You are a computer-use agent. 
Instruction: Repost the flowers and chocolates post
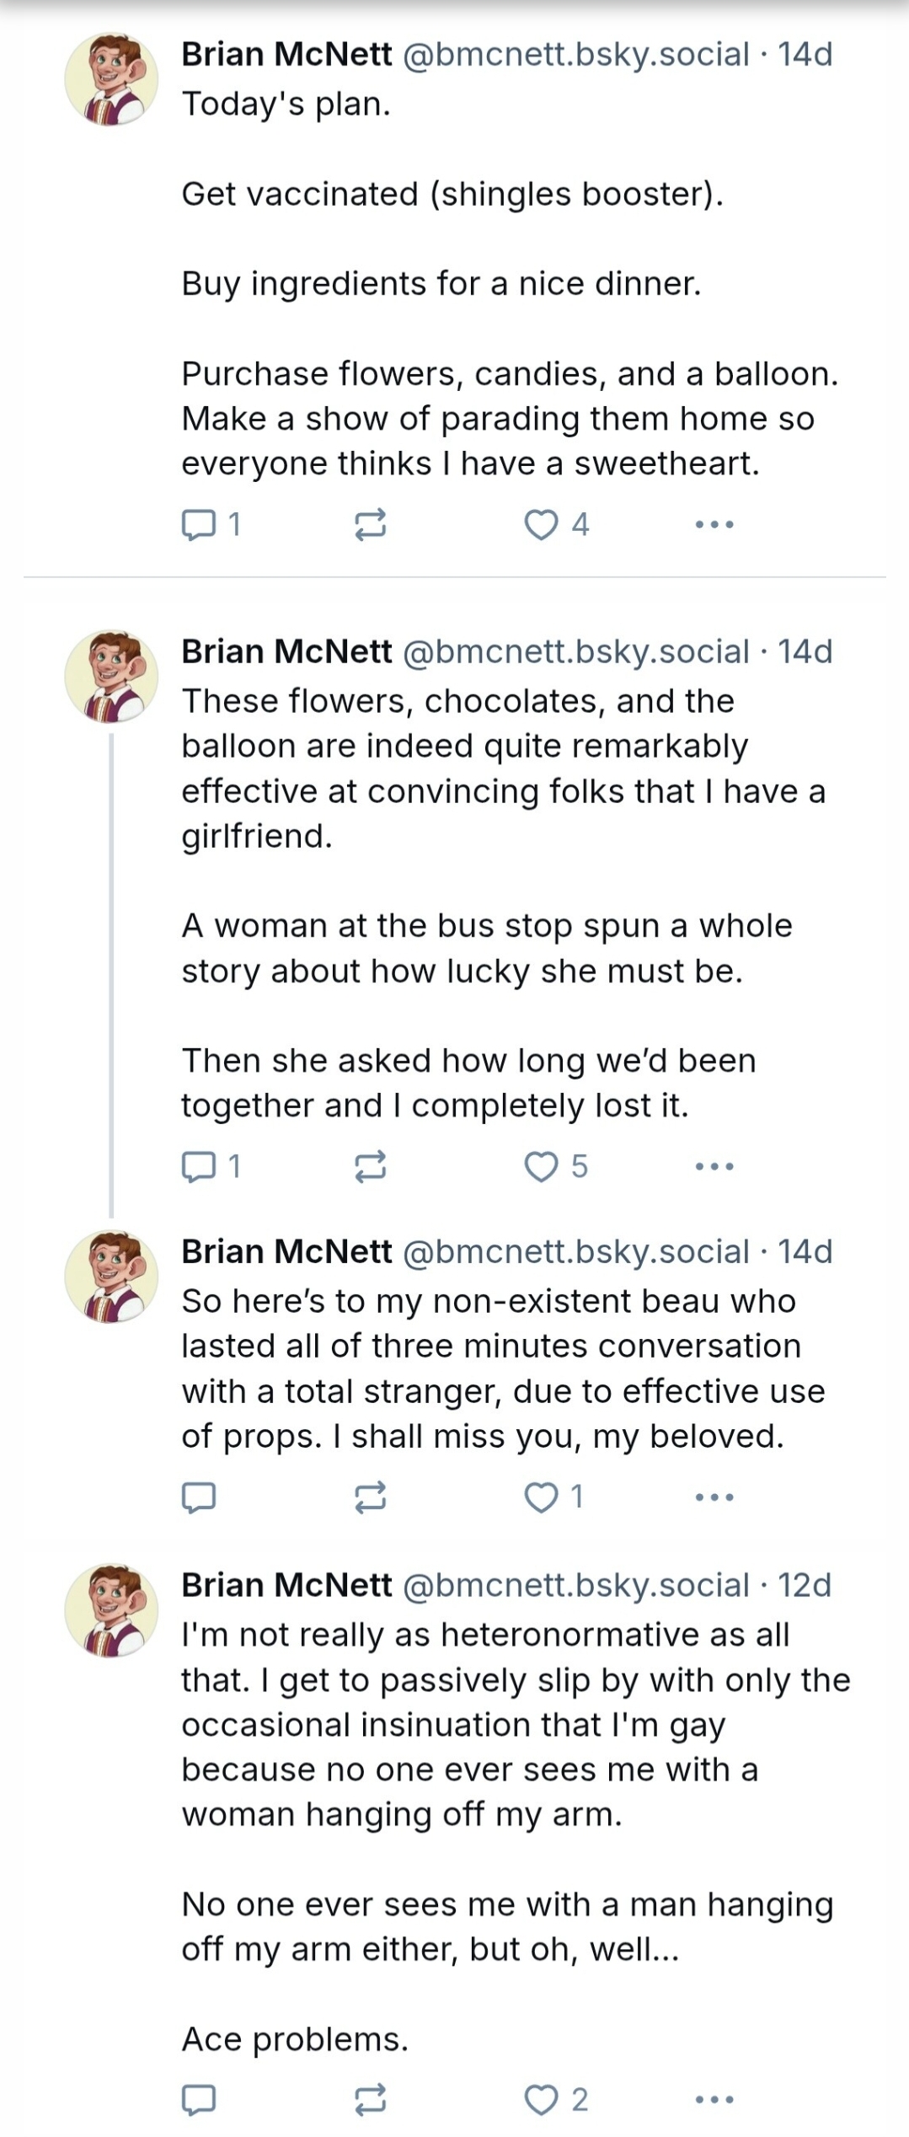(x=370, y=1167)
